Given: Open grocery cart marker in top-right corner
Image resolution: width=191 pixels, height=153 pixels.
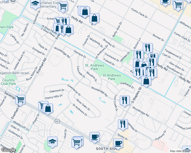Looking at the screenshot, I should pyautogui.click(x=178, y=5).
